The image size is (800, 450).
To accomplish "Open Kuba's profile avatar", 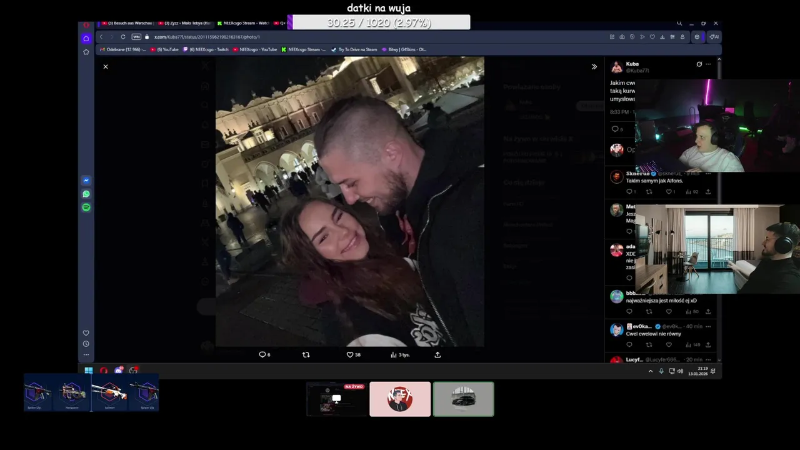I will (x=617, y=67).
